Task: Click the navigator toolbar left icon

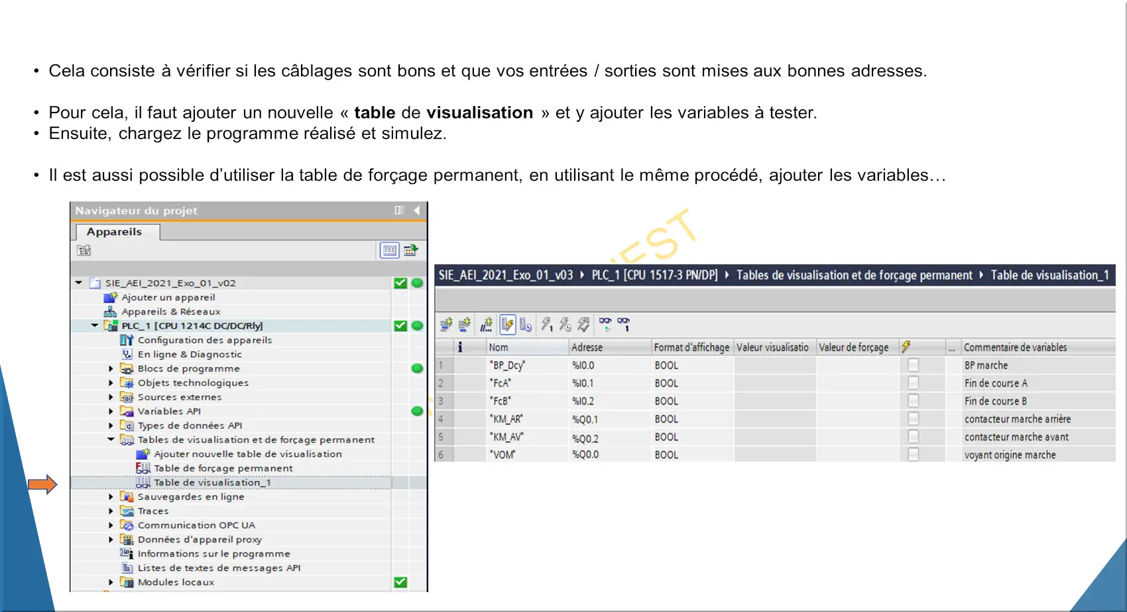Action: click(x=84, y=250)
